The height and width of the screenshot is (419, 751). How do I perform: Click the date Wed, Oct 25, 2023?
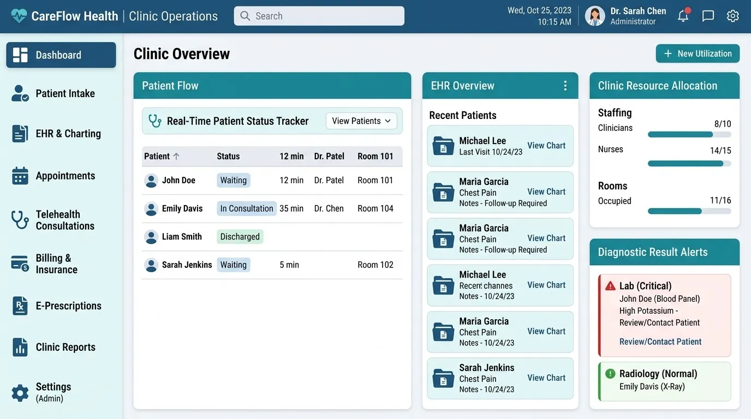point(539,10)
